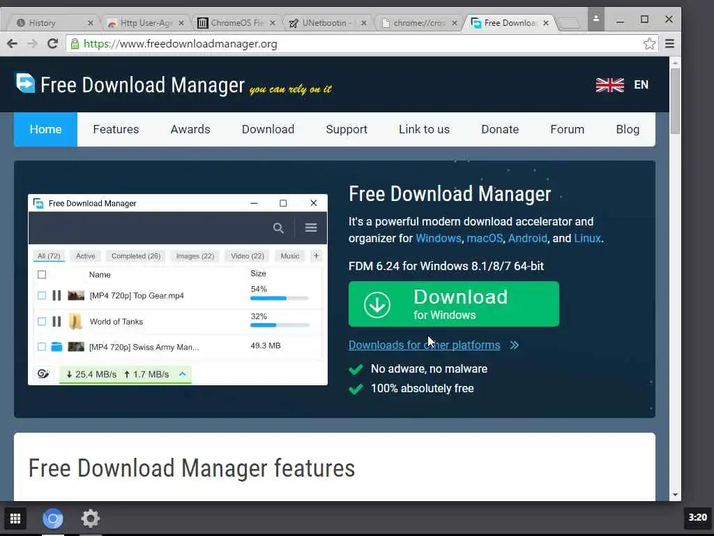
Task: Open the Blog page
Action: (x=628, y=129)
